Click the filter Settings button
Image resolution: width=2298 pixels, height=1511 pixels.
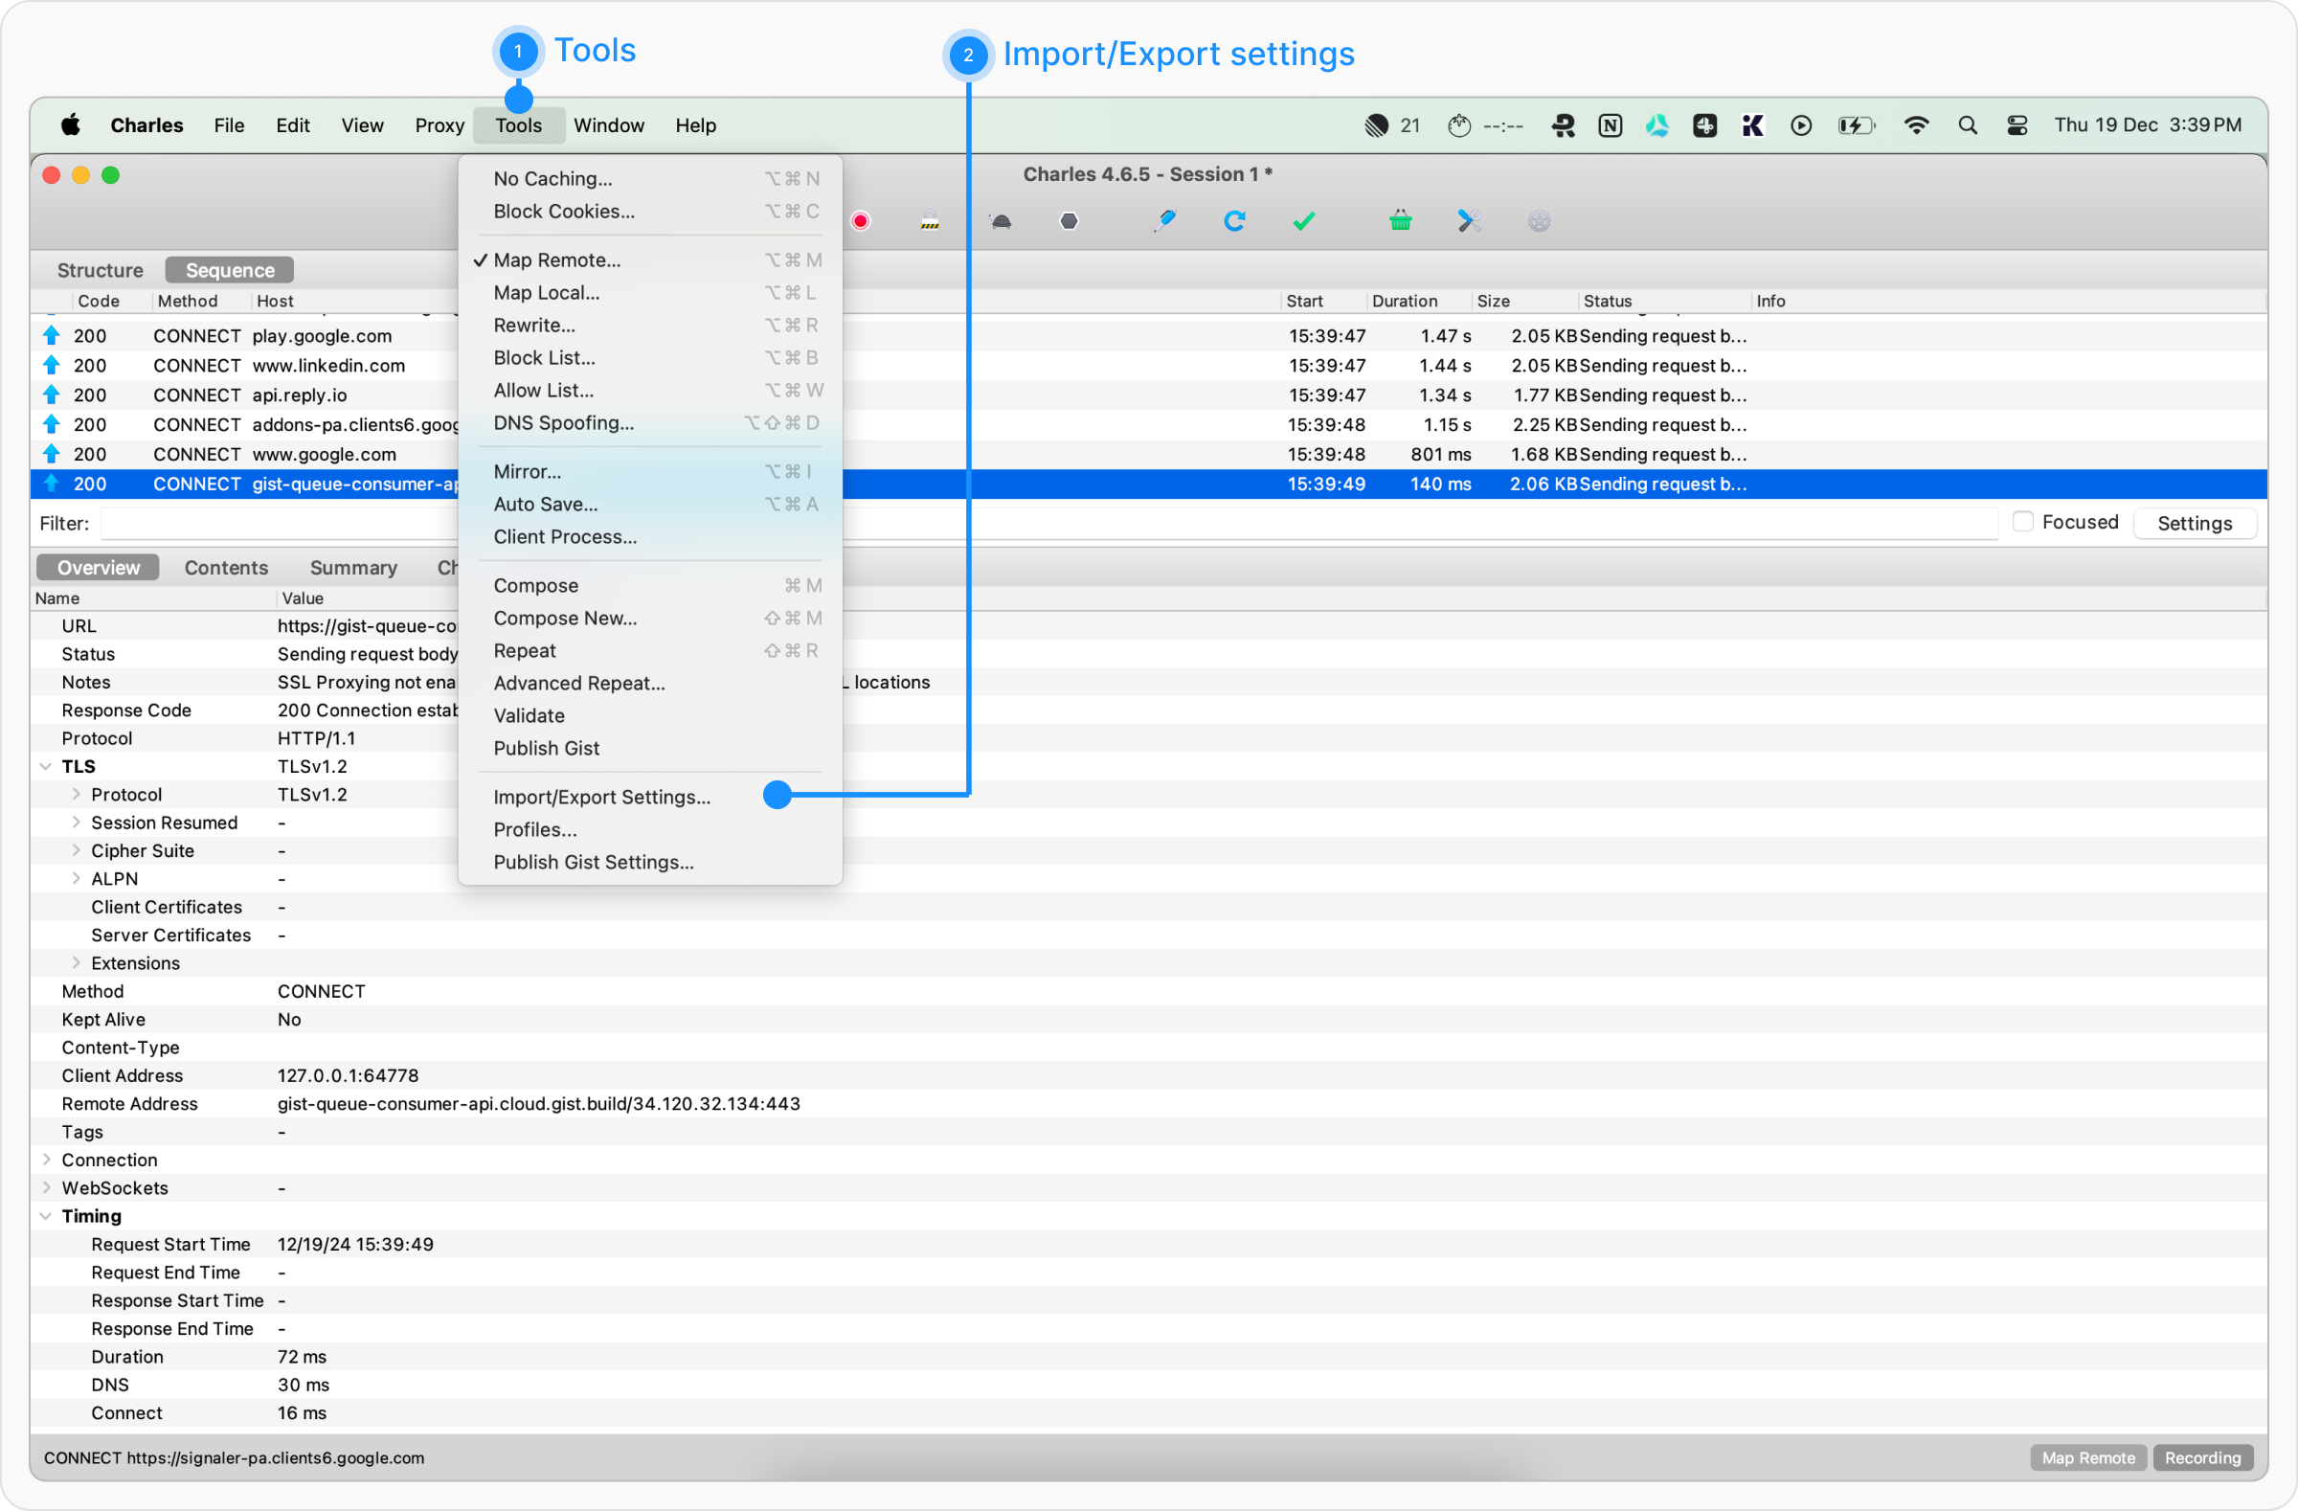click(2194, 524)
